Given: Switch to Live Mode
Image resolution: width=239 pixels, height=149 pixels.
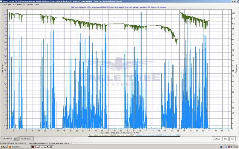Looking at the screenshot, I should [216, 139].
